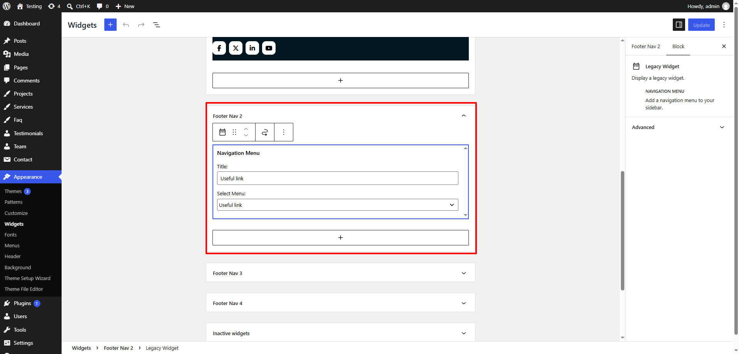Click the blue block inserter plus button
The height and width of the screenshot is (354, 739).
(x=110, y=25)
